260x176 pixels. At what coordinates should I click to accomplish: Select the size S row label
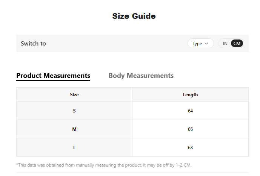coord(74,111)
